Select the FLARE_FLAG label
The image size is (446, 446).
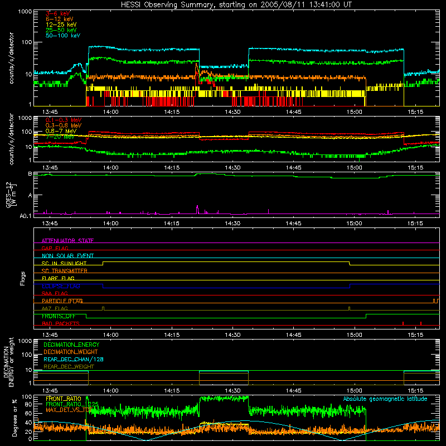coord(58,278)
